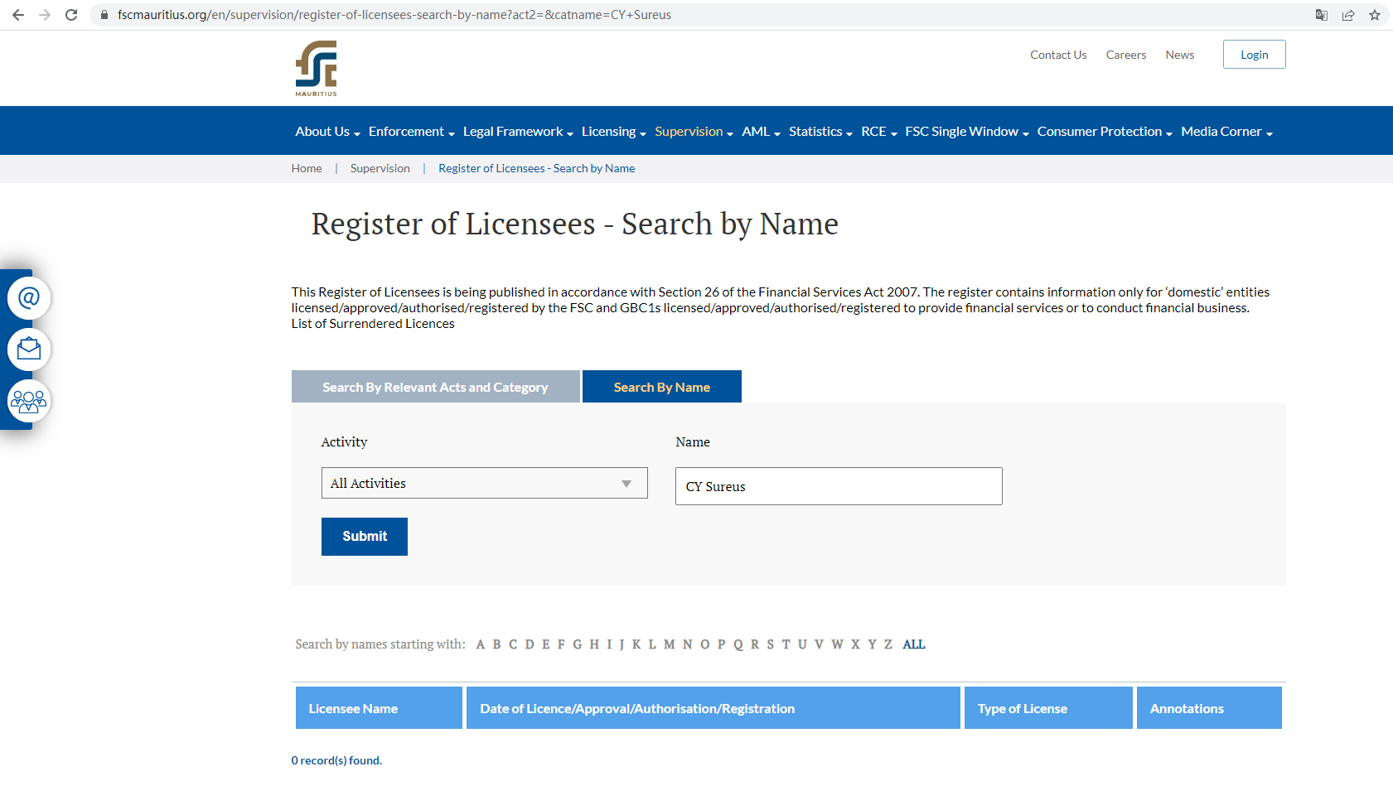The image size is (1393, 786).
Task: Open Contact Us link
Action: 1058,55
